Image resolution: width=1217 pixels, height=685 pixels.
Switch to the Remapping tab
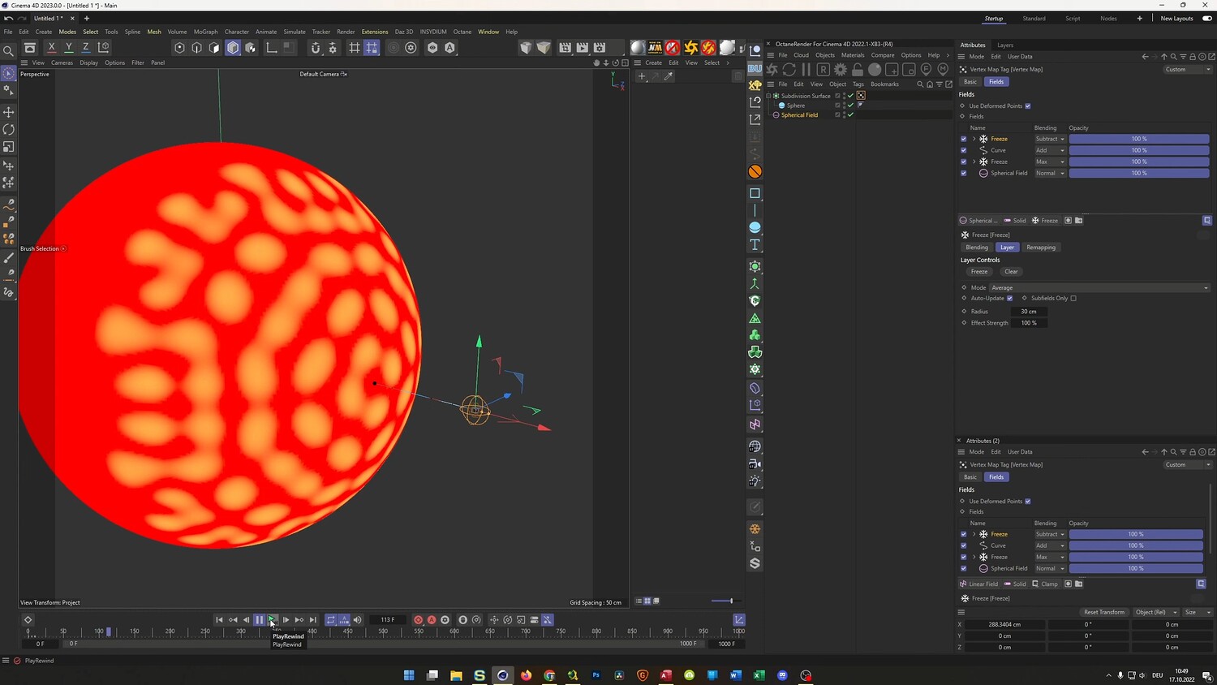(1041, 248)
